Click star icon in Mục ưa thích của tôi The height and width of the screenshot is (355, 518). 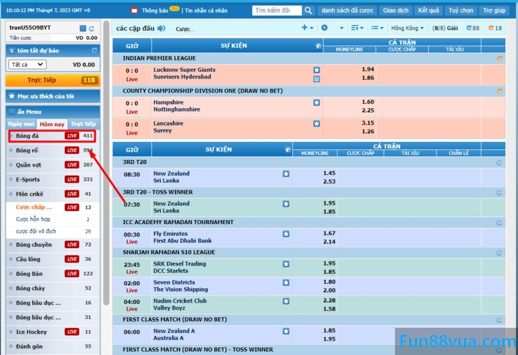[12, 96]
